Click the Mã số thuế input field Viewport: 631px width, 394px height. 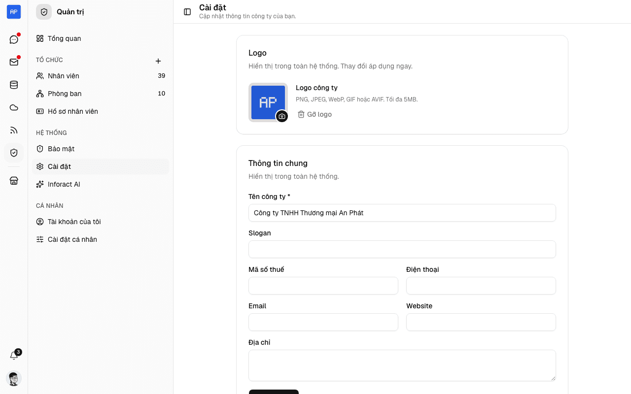[x=323, y=286]
